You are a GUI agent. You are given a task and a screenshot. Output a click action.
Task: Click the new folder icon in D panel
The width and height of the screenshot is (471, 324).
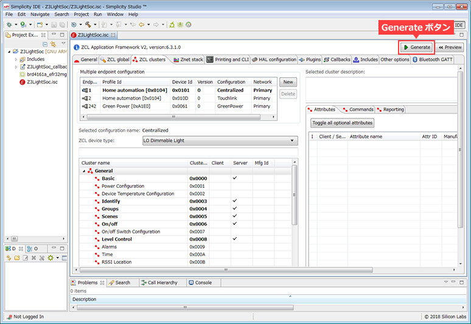tap(17, 258)
